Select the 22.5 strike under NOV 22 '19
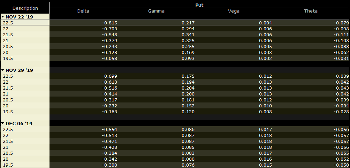The image size is (350, 168). [25, 23]
